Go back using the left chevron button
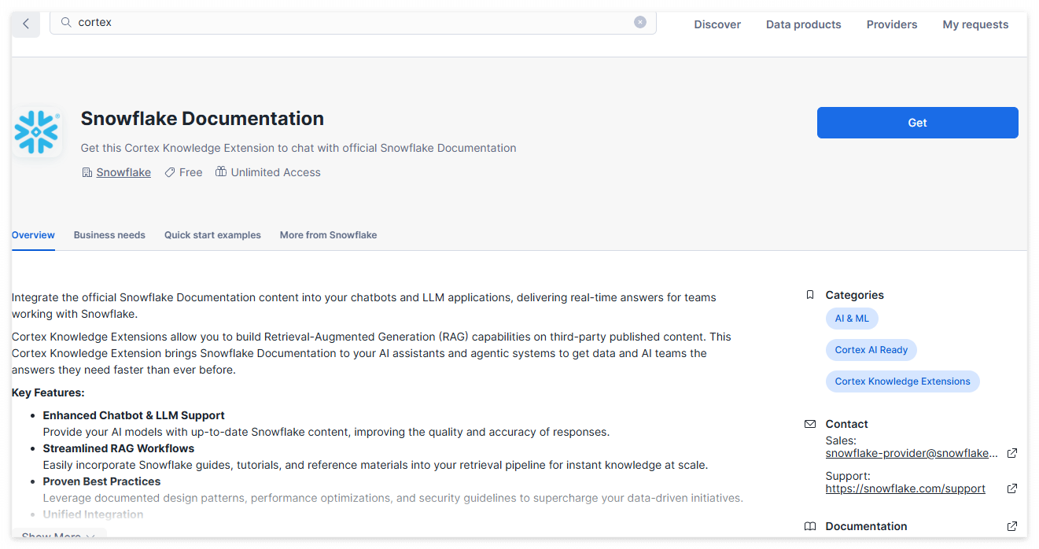Viewport: 1039px width, 549px height. pos(26,24)
